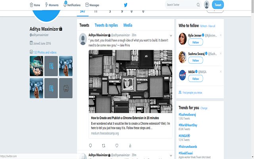Expand options chevron on the 38m tweet

171,35
